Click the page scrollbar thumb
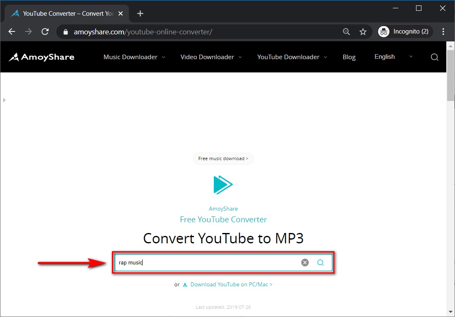The width and height of the screenshot is (455, 317). (x=450, y=75)
